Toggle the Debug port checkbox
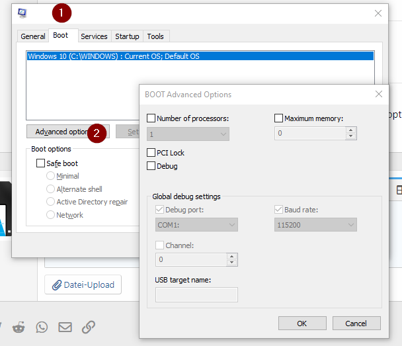The width and height of the screenshot is (402, 346). coord(159,210)
